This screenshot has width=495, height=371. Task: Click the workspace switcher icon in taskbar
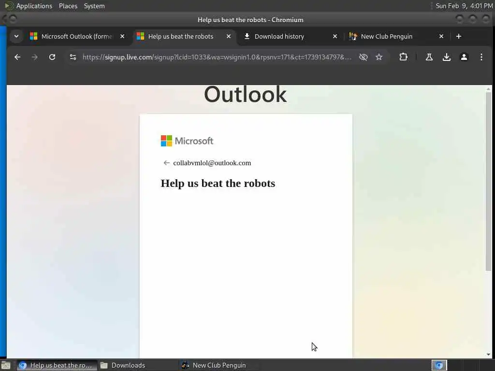click(x=439, y=365)
